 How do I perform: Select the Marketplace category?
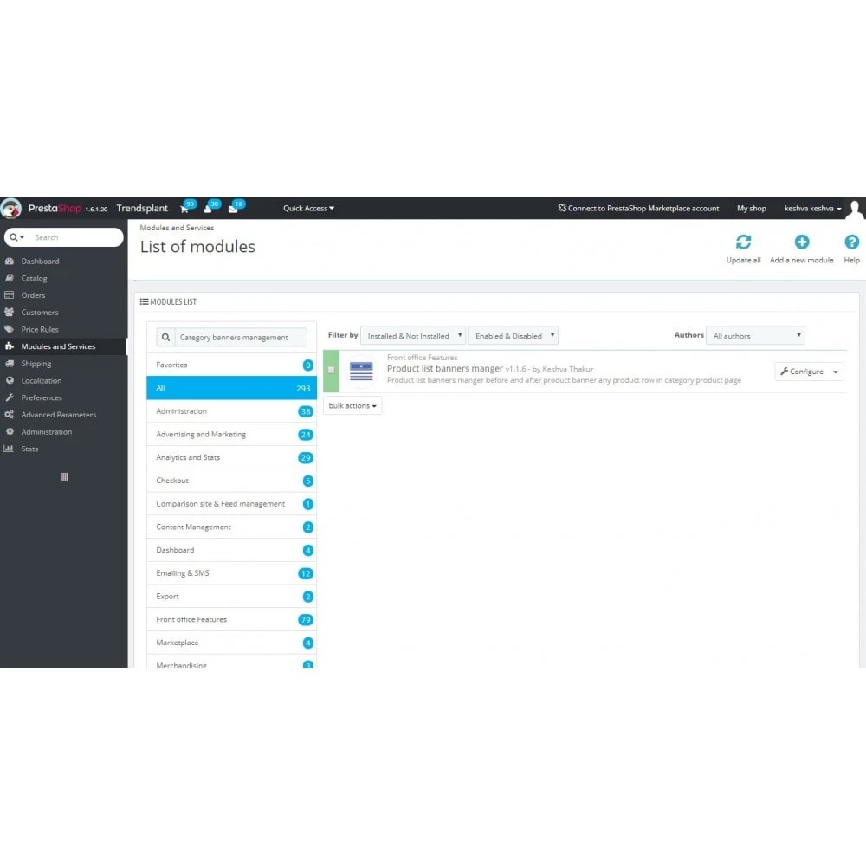pyautogui.click(x=231, y=643)
